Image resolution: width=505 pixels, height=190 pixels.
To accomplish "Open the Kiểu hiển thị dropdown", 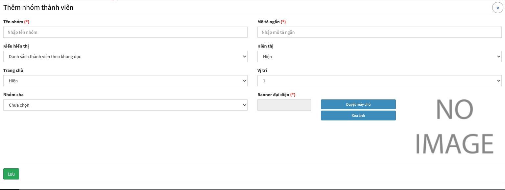I will 125,56.
